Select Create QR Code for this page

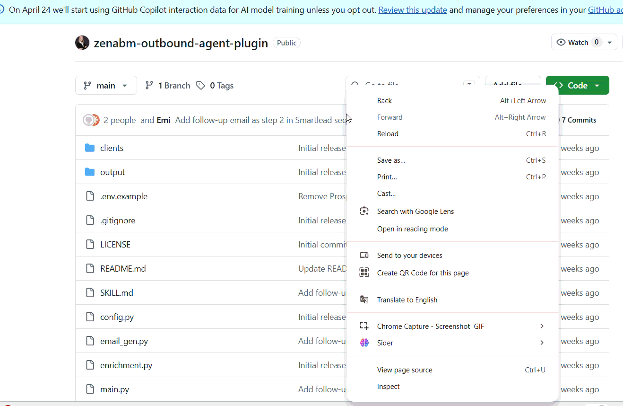[x=453, y=273]
